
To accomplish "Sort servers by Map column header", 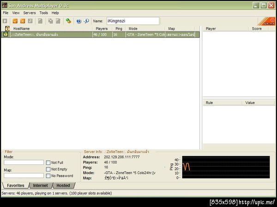I will [x=180, y=29].
